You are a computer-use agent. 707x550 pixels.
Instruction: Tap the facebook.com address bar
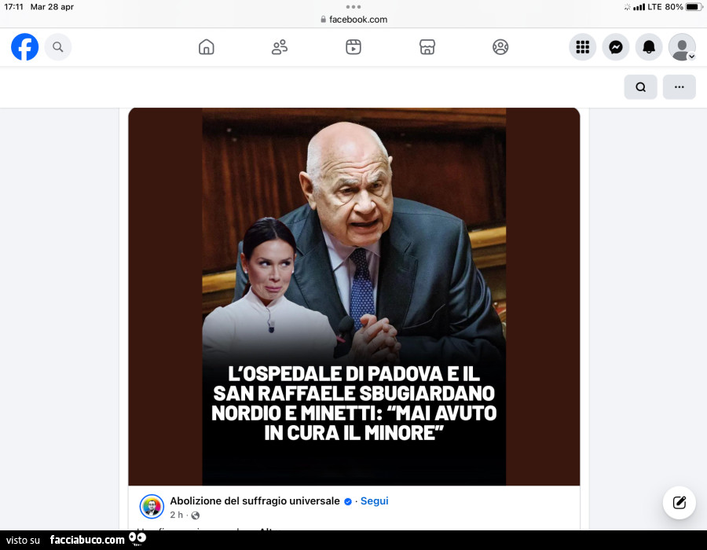353,20
